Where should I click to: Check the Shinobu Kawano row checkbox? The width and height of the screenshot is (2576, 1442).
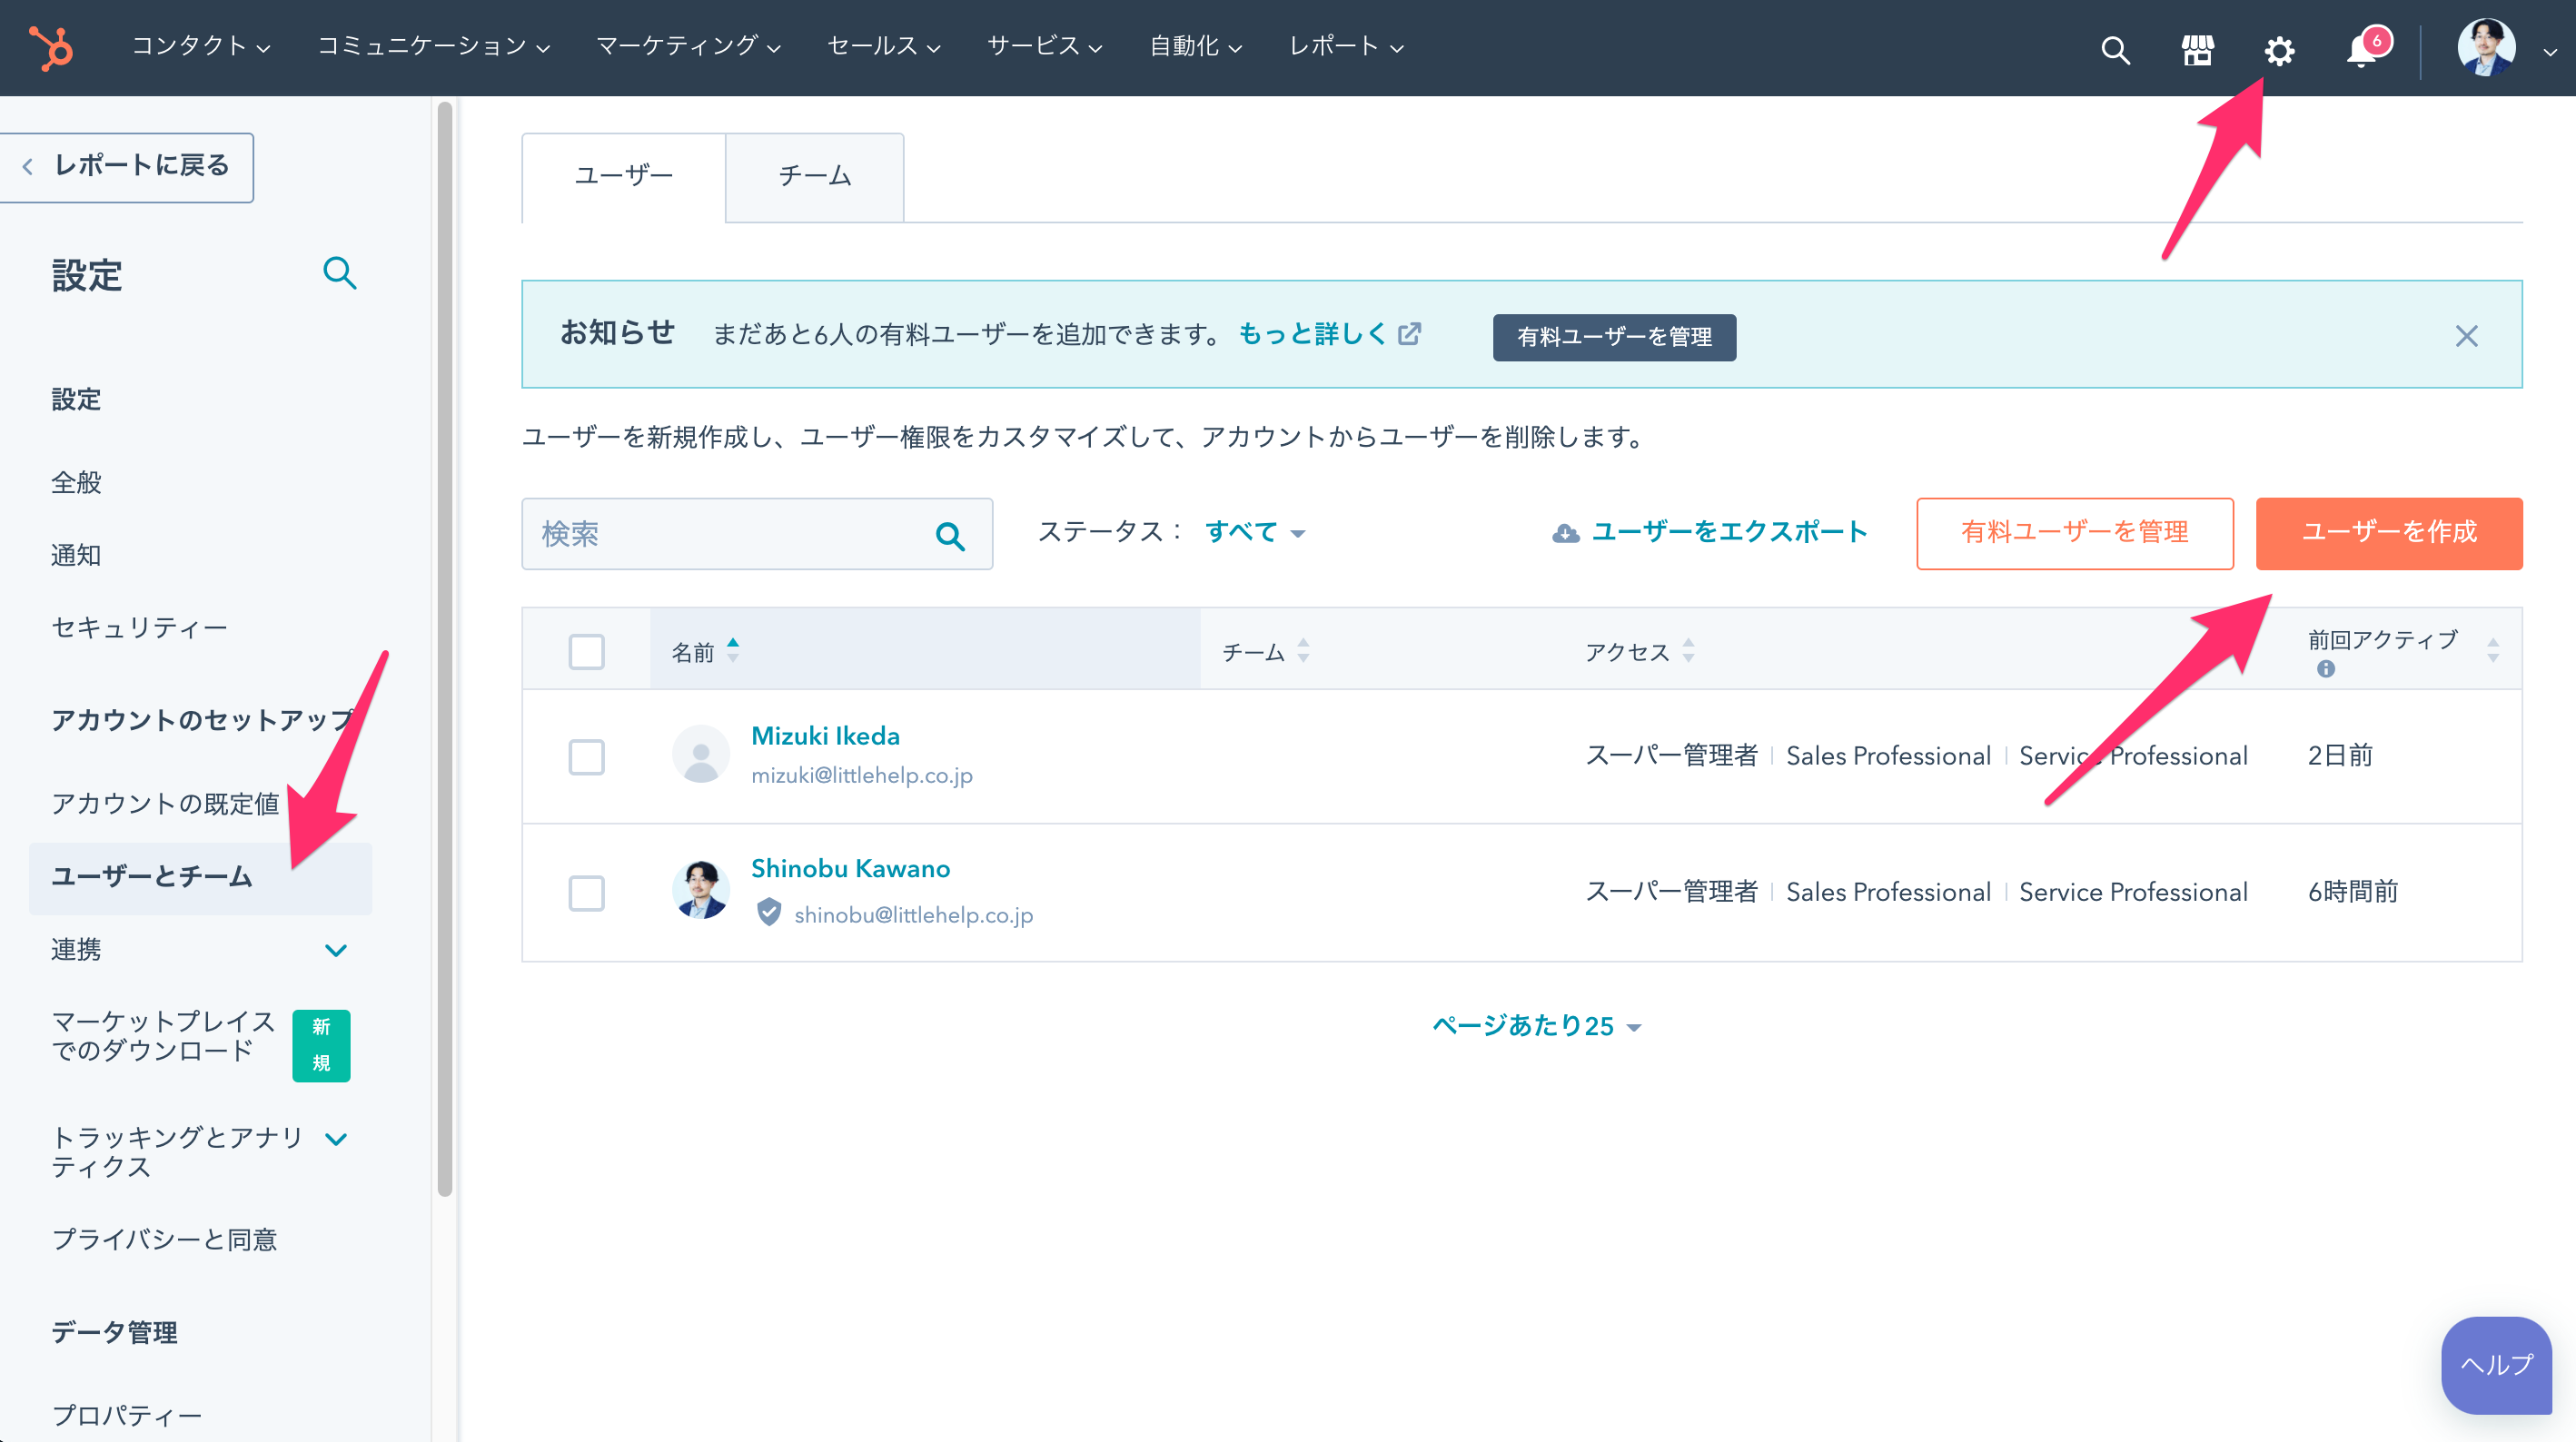[586, 893]
